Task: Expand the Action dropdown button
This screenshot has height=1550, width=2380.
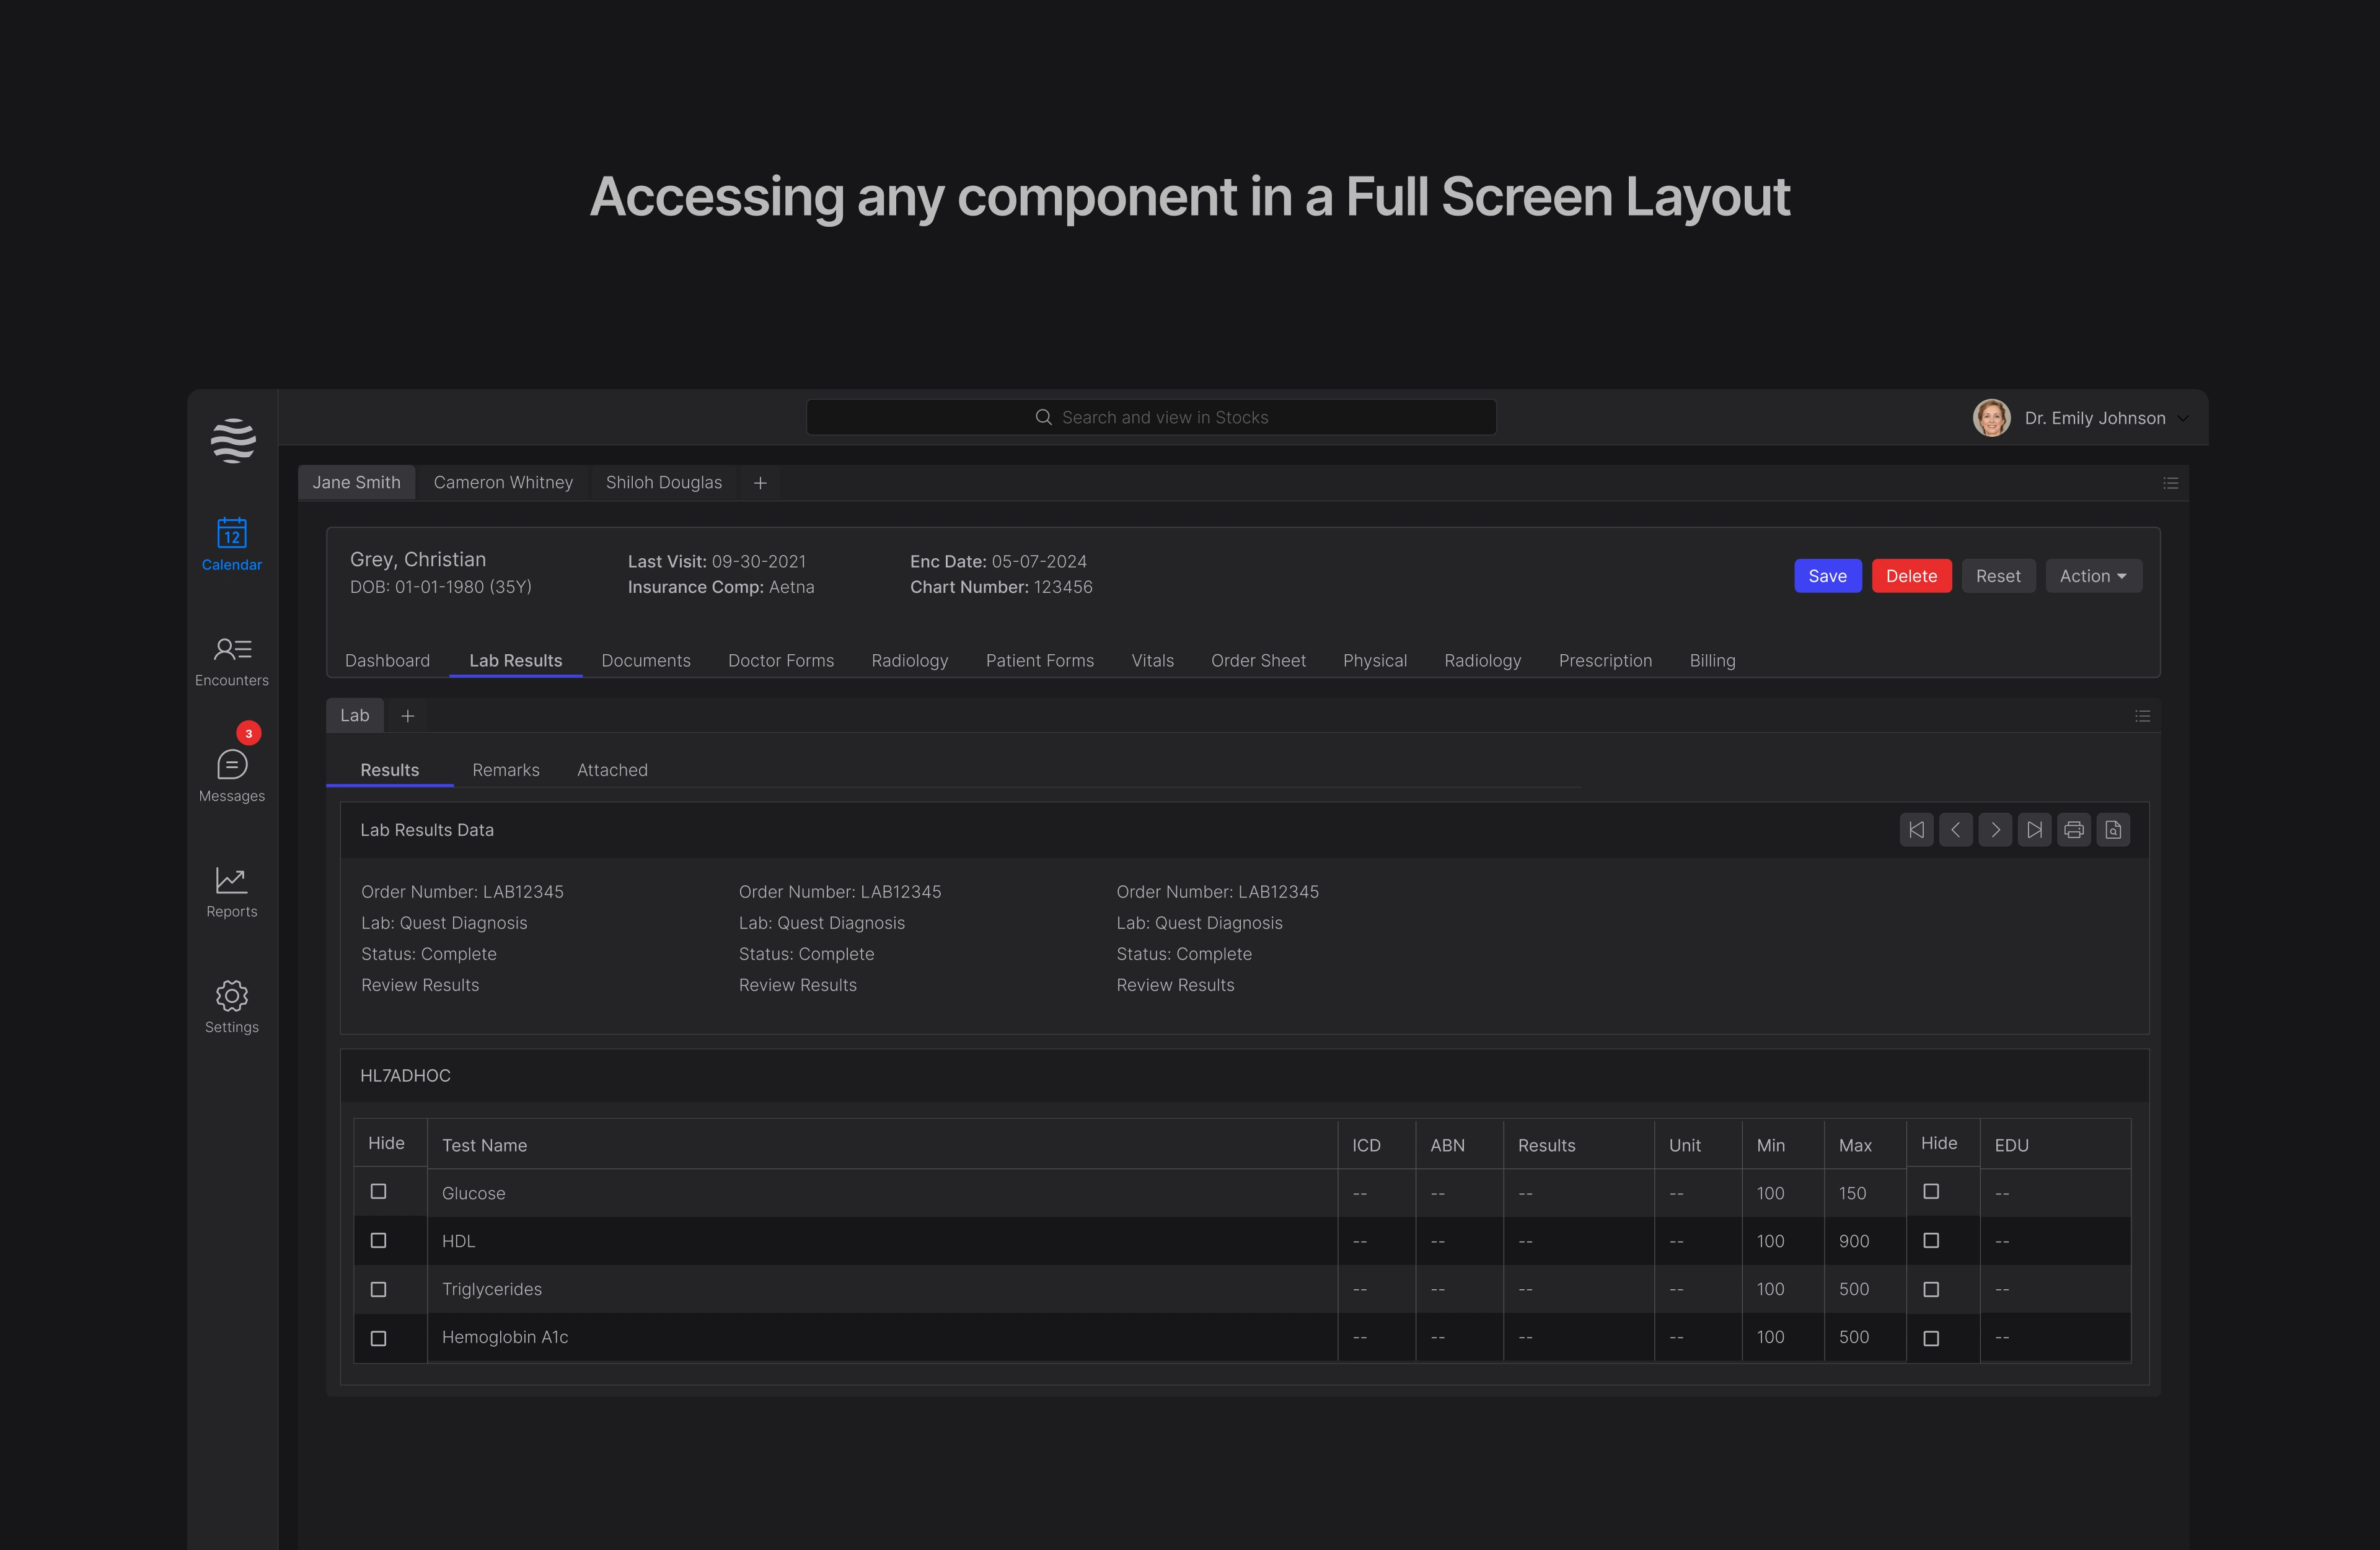Action: (2093, 576)
